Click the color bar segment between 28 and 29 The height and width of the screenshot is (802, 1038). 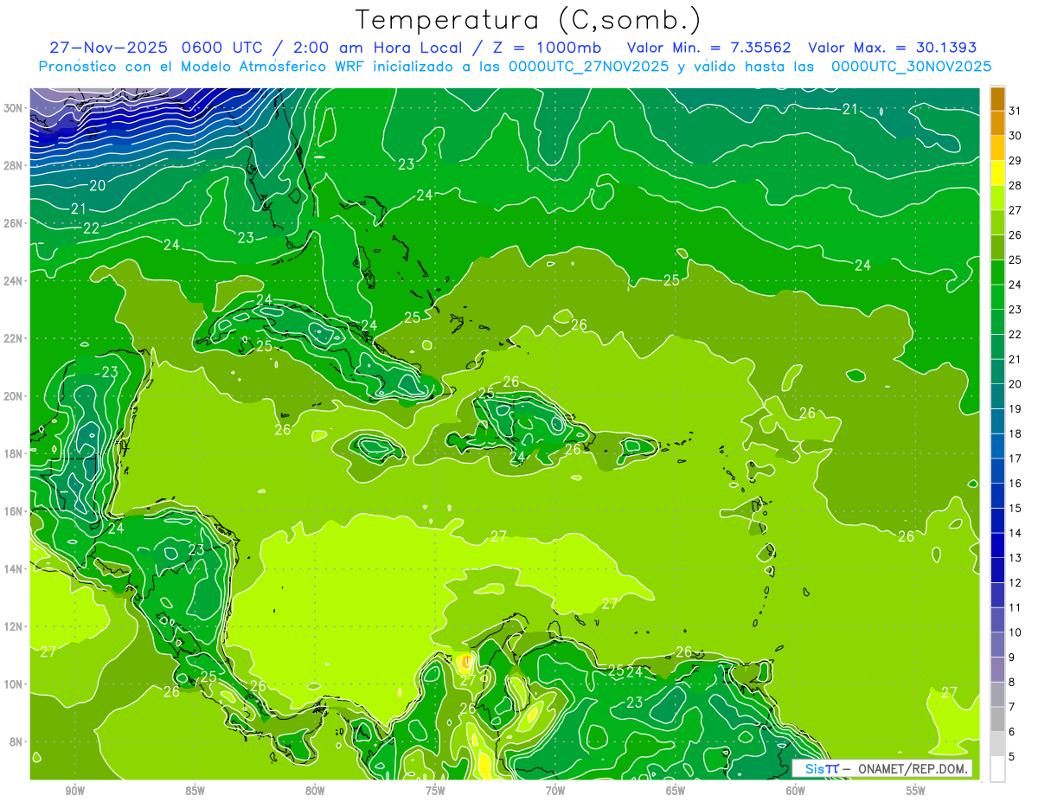(997, 172)
